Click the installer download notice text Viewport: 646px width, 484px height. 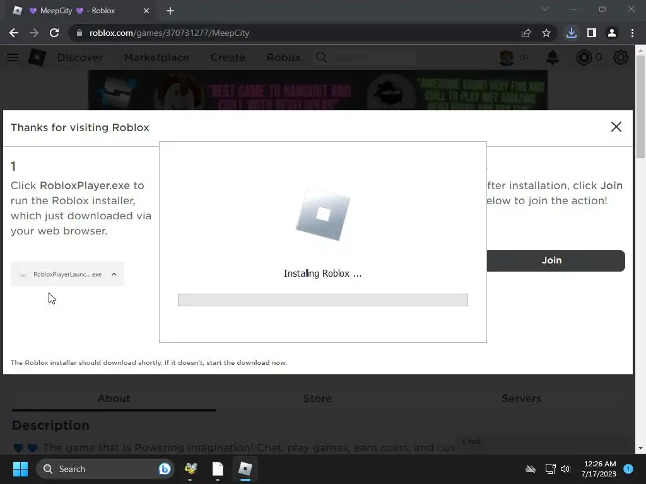pos(149,362)
